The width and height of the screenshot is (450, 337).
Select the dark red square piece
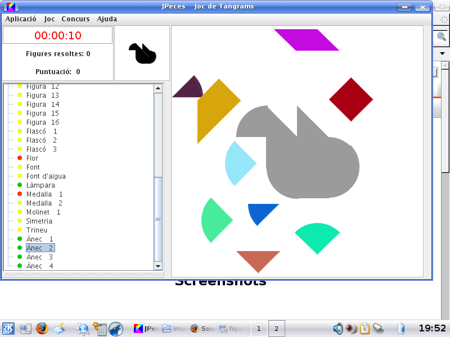click(x=351, y=99)
